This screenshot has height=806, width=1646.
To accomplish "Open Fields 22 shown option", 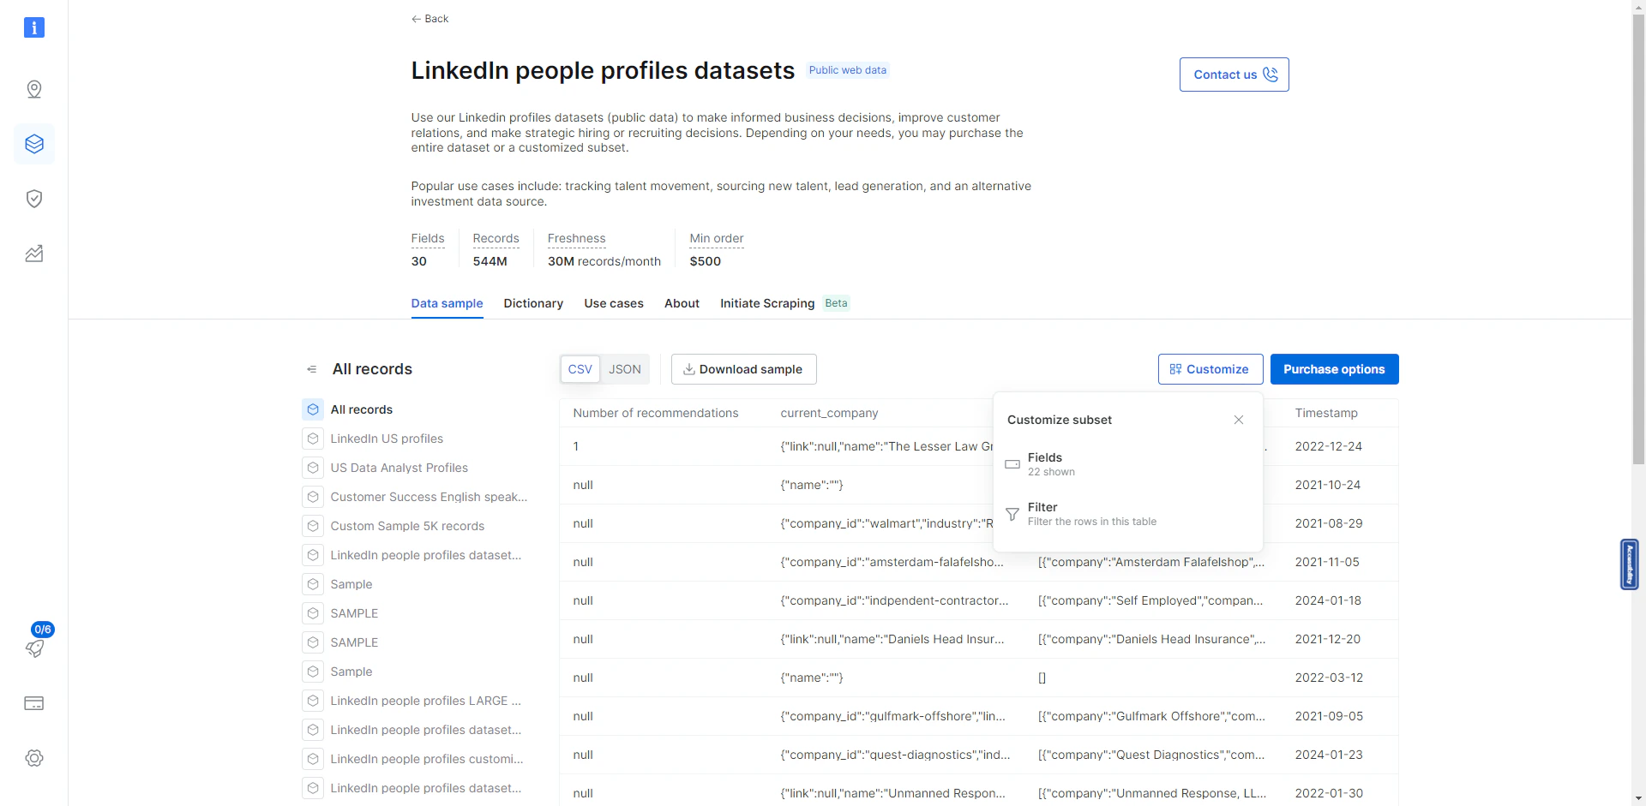I will click(1127, 464).
